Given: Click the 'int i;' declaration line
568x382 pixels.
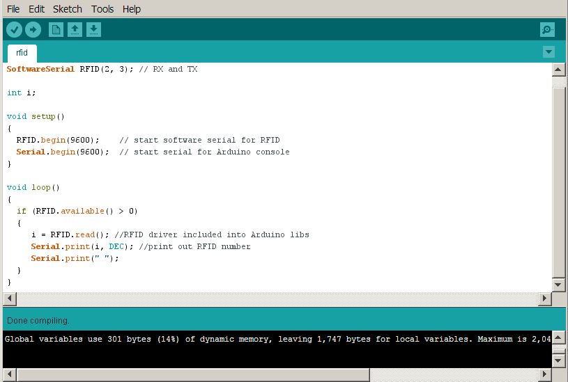Looking at the screenshot, I should pyautogui.click(x=22, y=93).
